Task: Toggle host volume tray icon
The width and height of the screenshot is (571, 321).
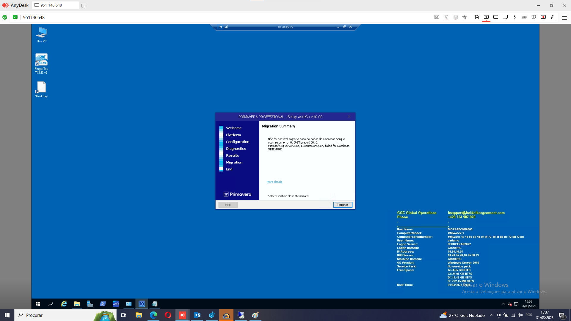Action: pyautogui.click(x=520, y=315)
